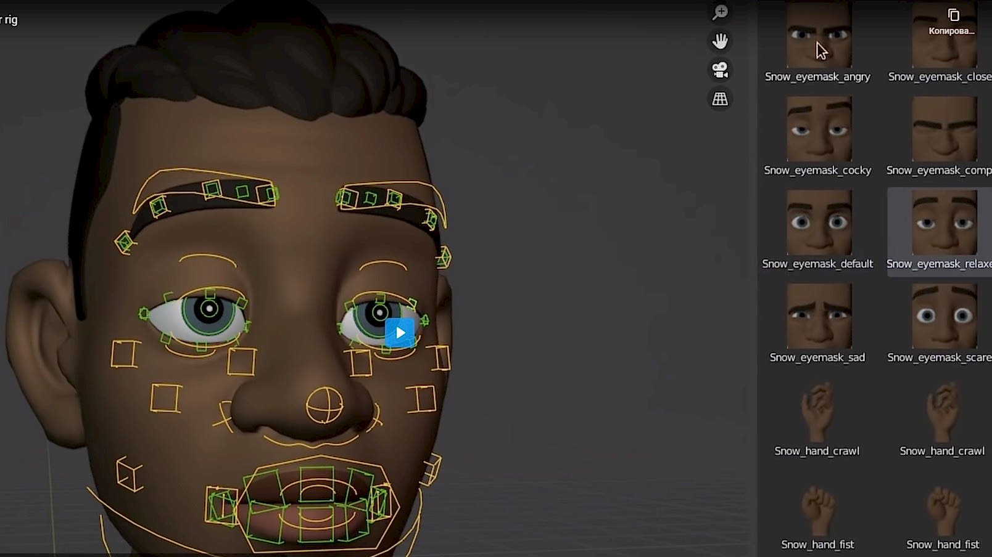Choose the Snow_eyemask_default pose thumbnail

click(819, 223)
